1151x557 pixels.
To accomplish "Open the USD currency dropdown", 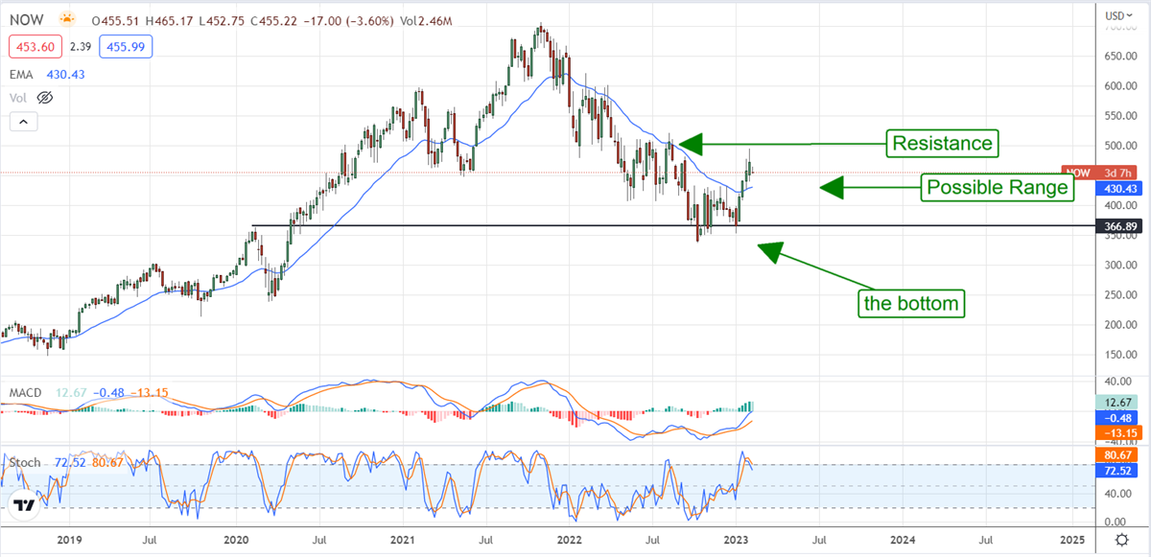I will pos(1118,15).
